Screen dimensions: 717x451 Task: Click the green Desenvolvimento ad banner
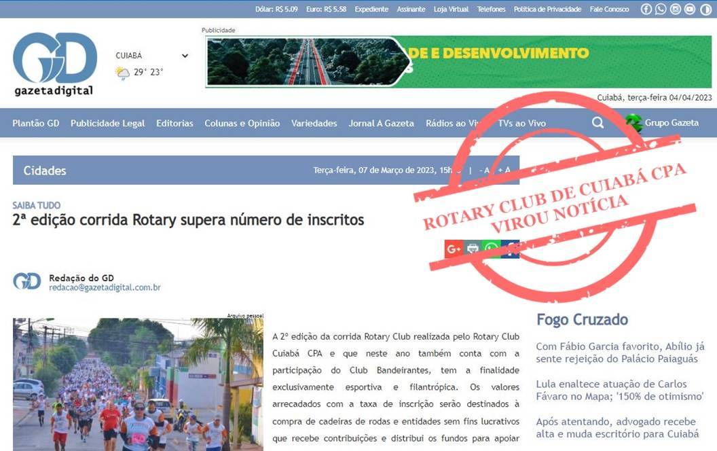click(x=458, y=62)
